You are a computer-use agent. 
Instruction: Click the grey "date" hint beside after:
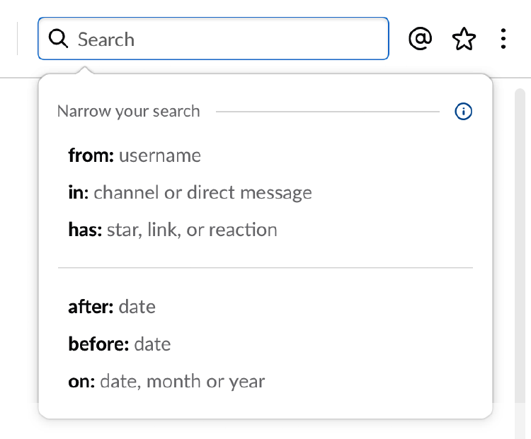(x=137, y=307)
